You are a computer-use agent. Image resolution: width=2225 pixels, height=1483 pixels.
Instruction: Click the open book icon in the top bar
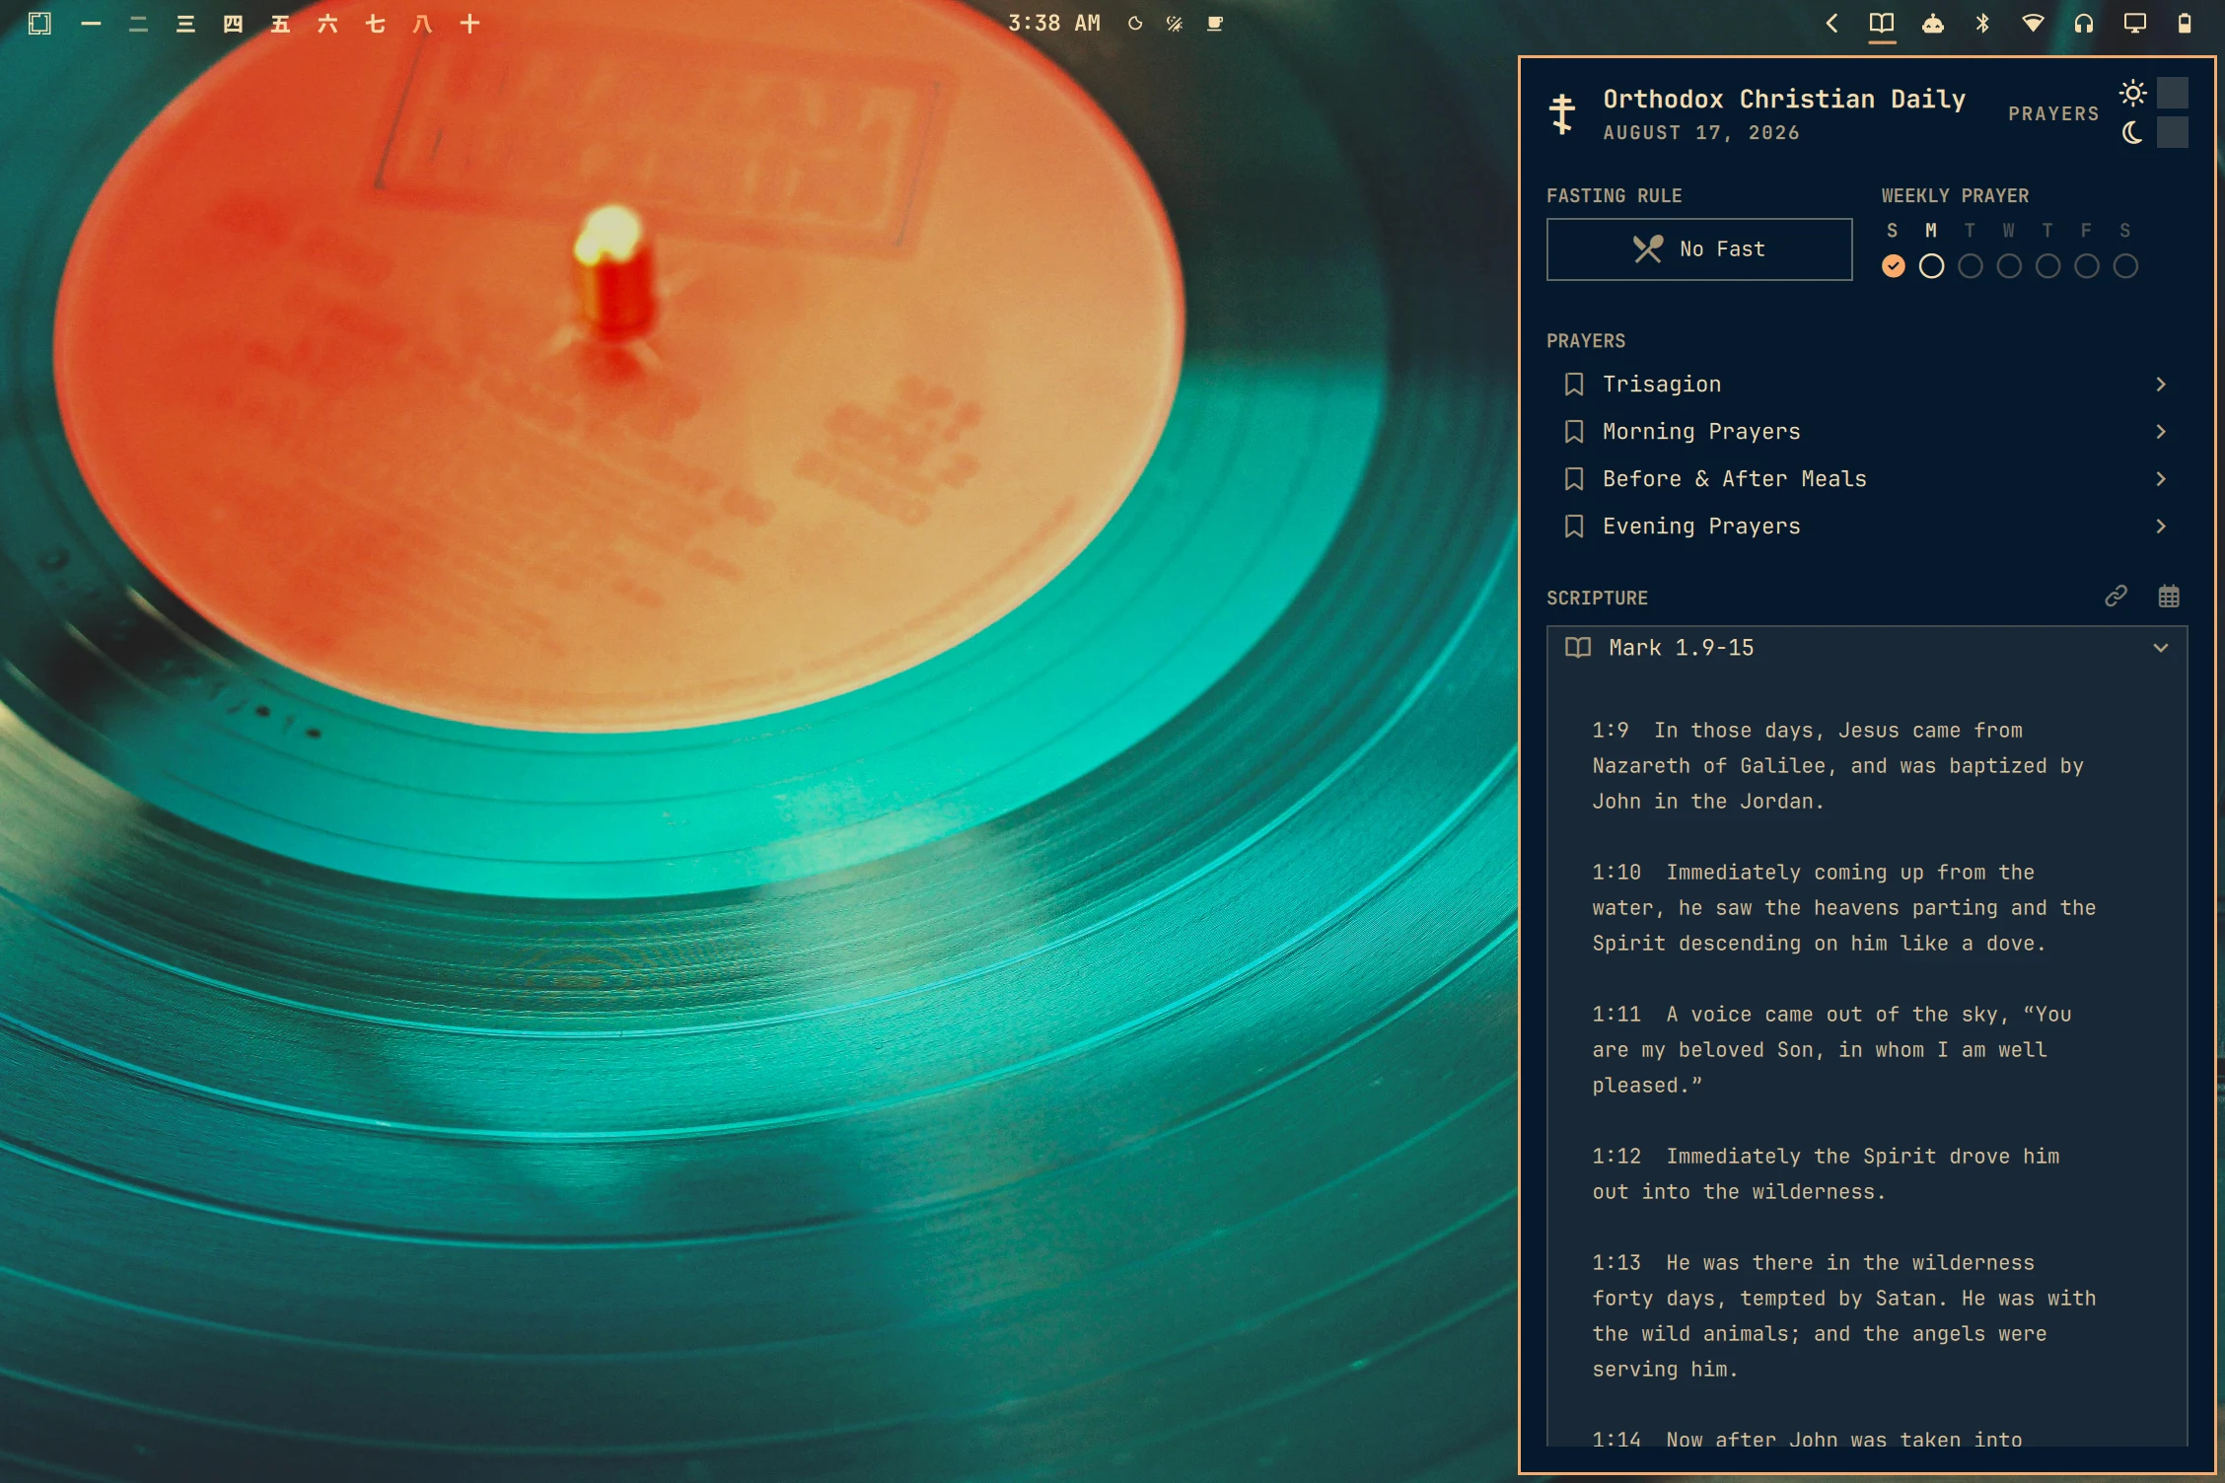1882,23
